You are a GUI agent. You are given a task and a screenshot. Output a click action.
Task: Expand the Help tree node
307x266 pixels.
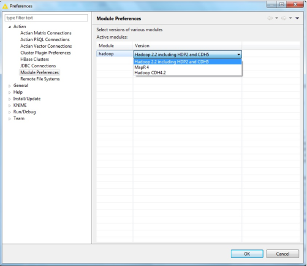click(x=9, y=93)
